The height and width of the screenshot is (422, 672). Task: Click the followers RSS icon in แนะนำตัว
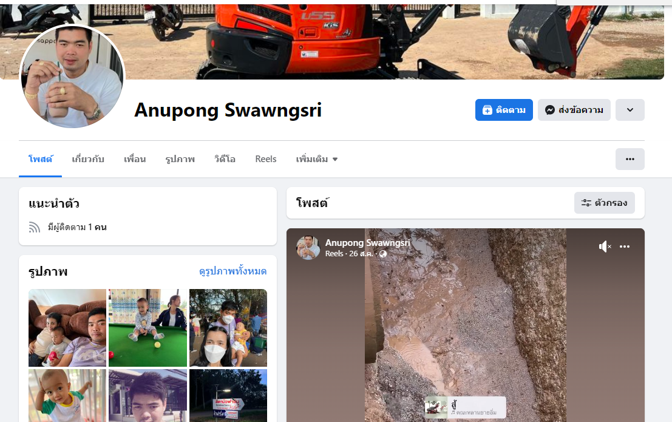[34, 227]
